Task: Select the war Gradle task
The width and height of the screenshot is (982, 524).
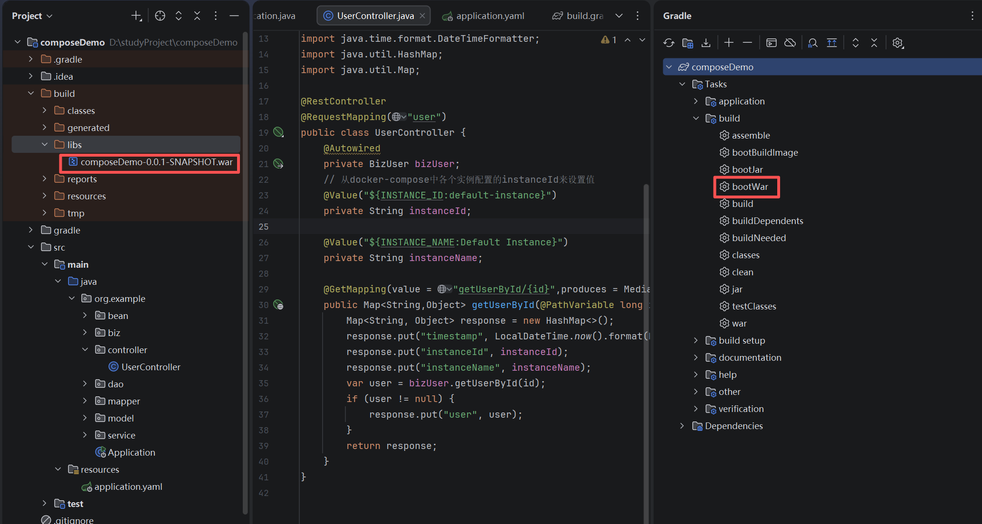Action: pyautogui.click(x=739, y=323)
